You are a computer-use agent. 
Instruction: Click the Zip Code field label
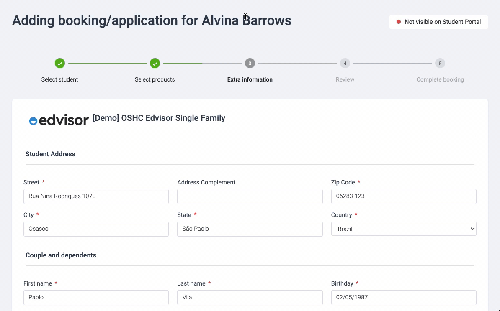pyautogui.click(x=343, y=182)
